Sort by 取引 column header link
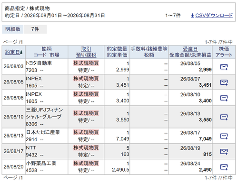 click(86, 49)
